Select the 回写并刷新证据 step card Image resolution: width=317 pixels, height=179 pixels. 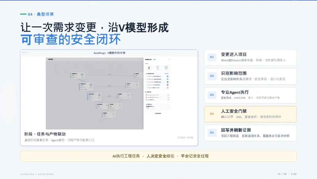click(x=250, y=133)
